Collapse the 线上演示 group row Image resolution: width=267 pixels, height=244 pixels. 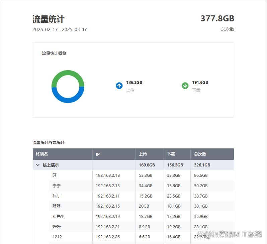pos(38,165)
